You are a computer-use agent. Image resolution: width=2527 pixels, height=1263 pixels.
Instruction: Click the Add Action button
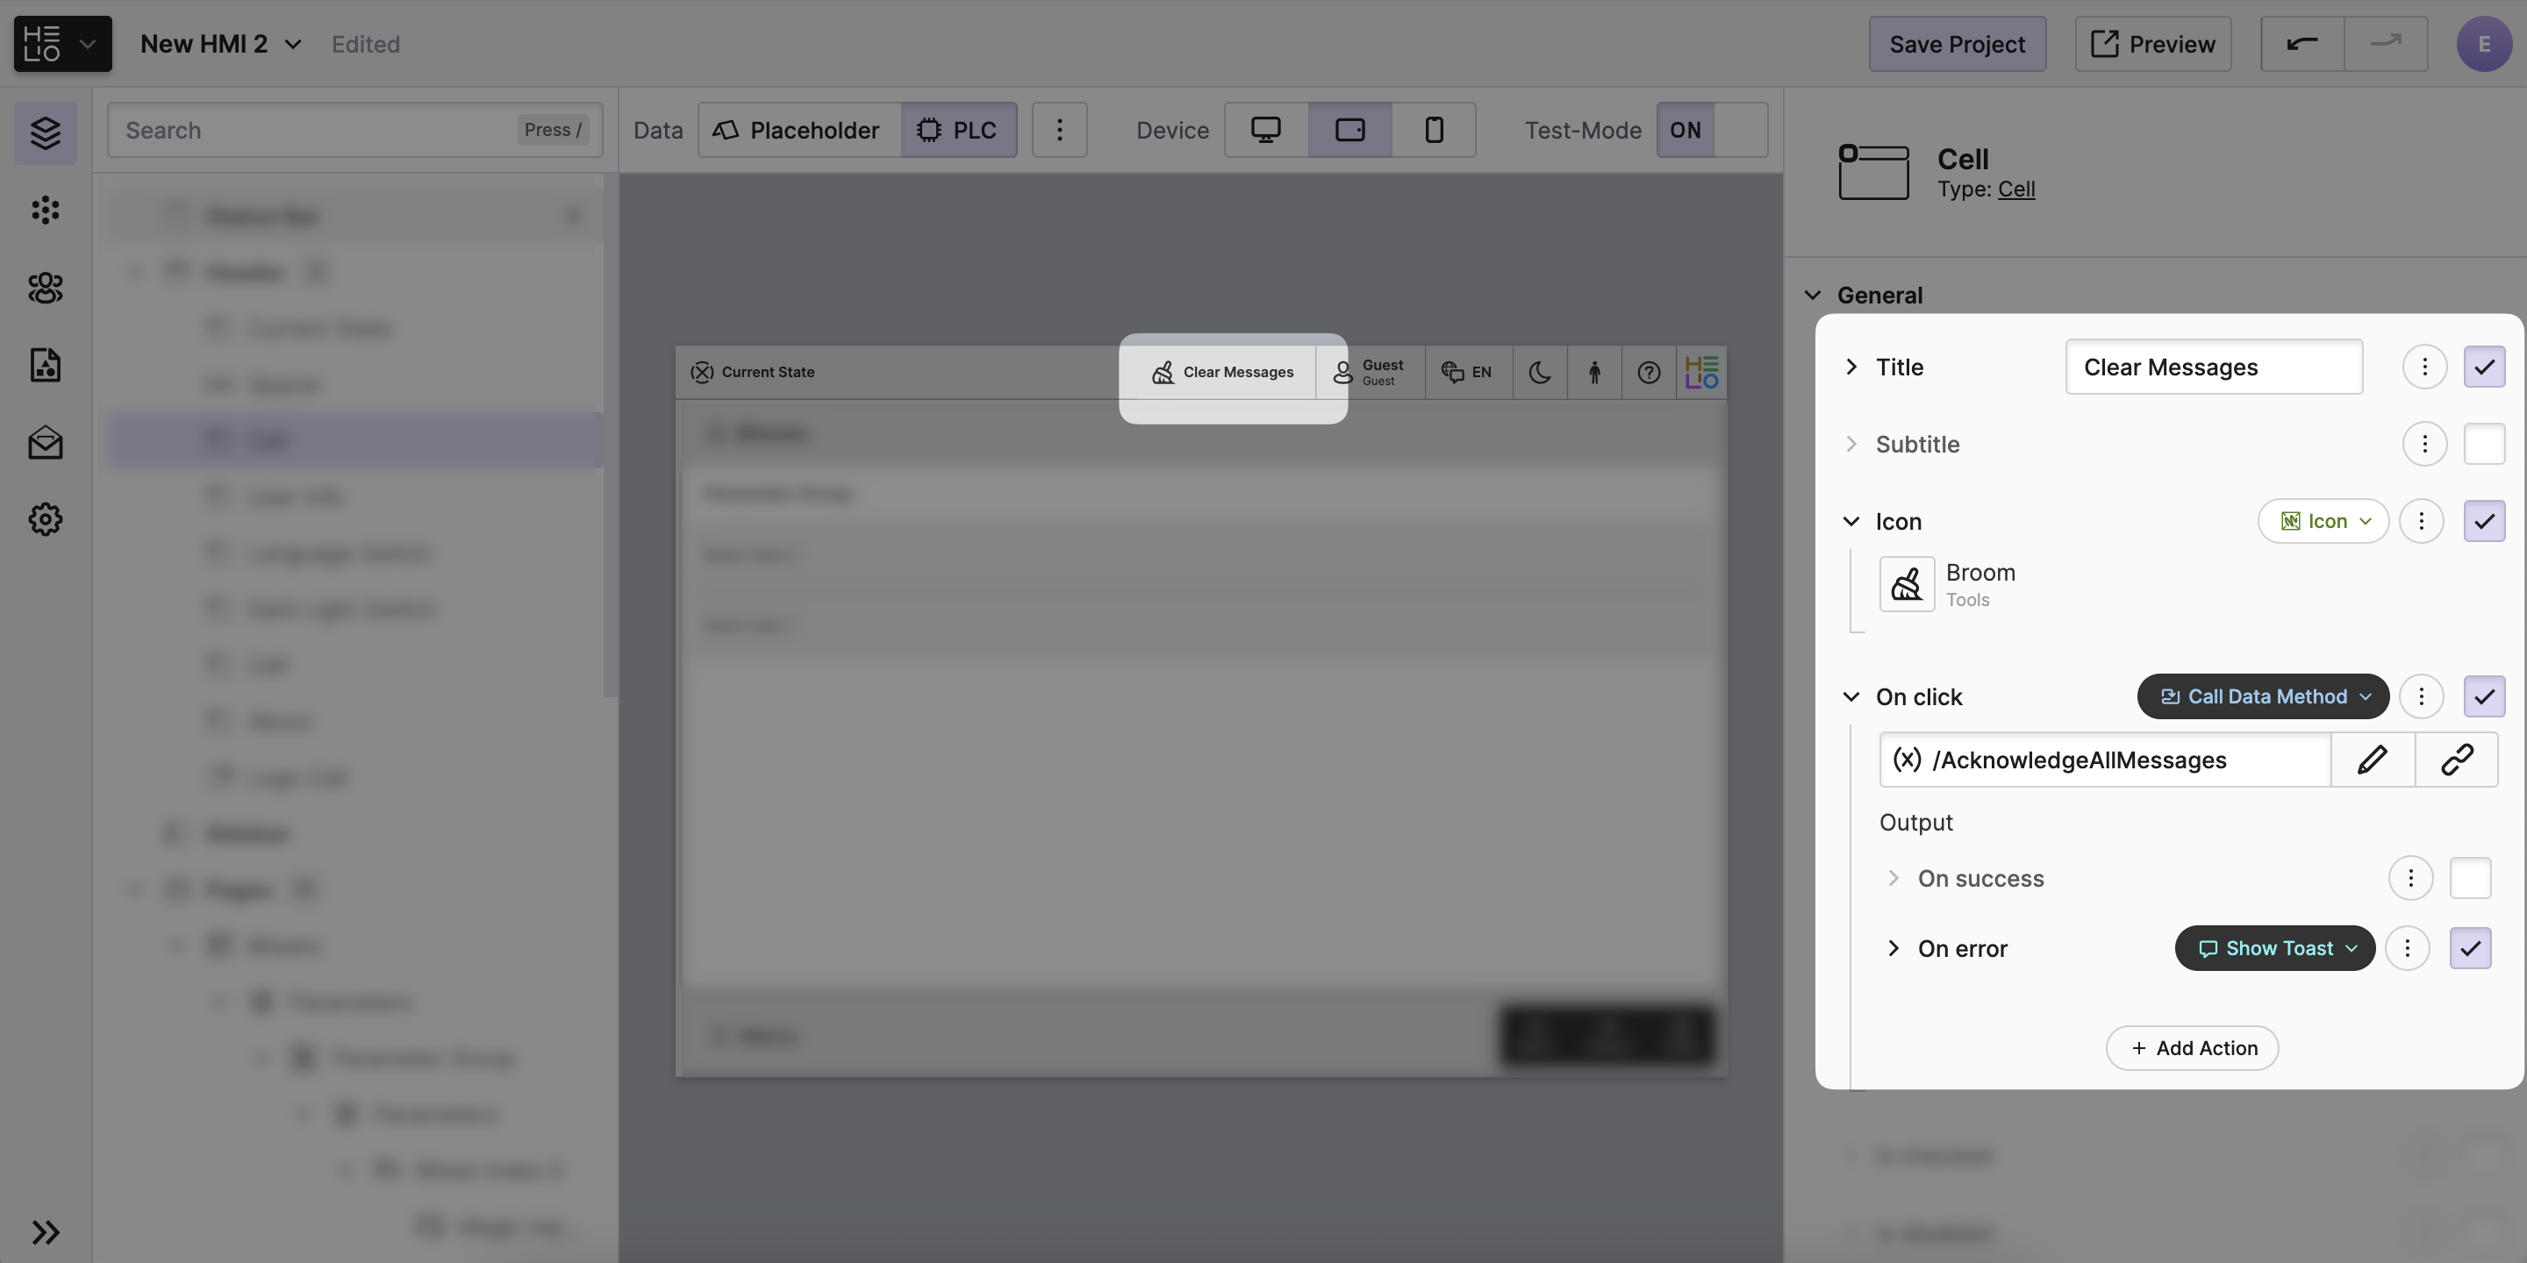coord(2192,1048)
